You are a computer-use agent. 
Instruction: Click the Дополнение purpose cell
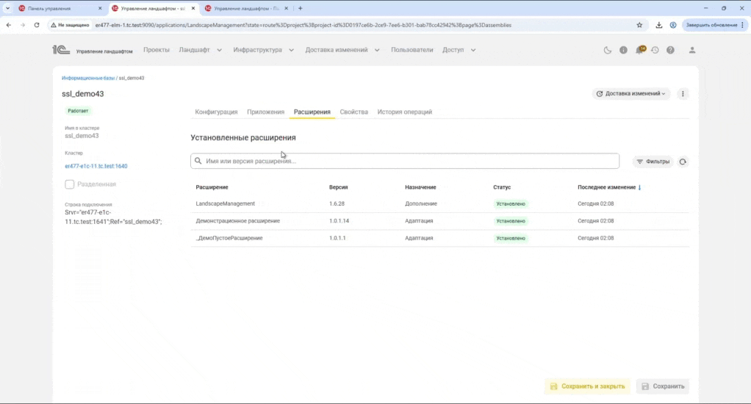[x=421, y=203]
